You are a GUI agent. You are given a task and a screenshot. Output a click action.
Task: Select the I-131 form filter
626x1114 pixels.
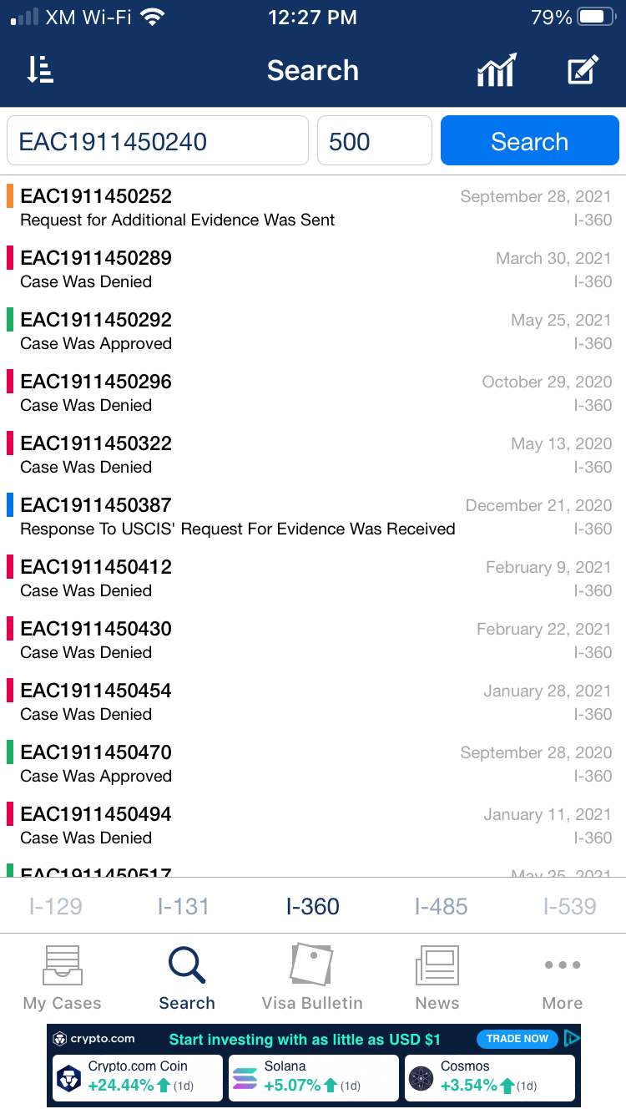coord(184,906)
